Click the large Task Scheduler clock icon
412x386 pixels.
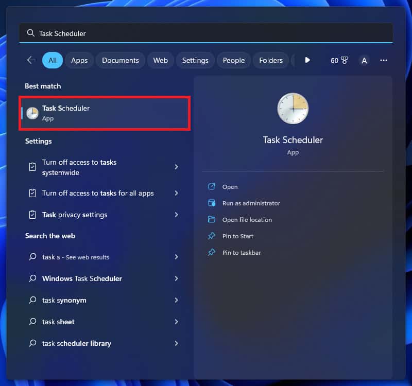pos(293,108)
